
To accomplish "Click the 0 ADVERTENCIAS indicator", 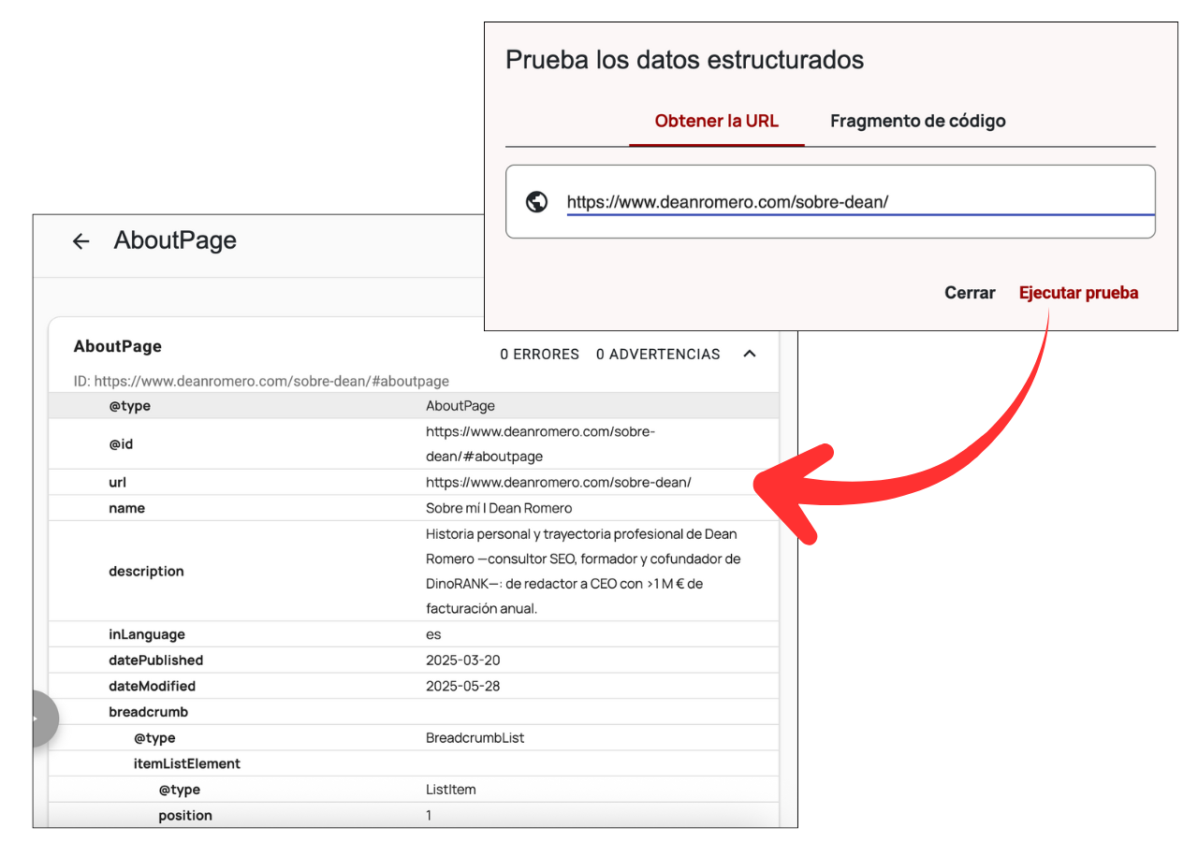I will coord(658,355).
